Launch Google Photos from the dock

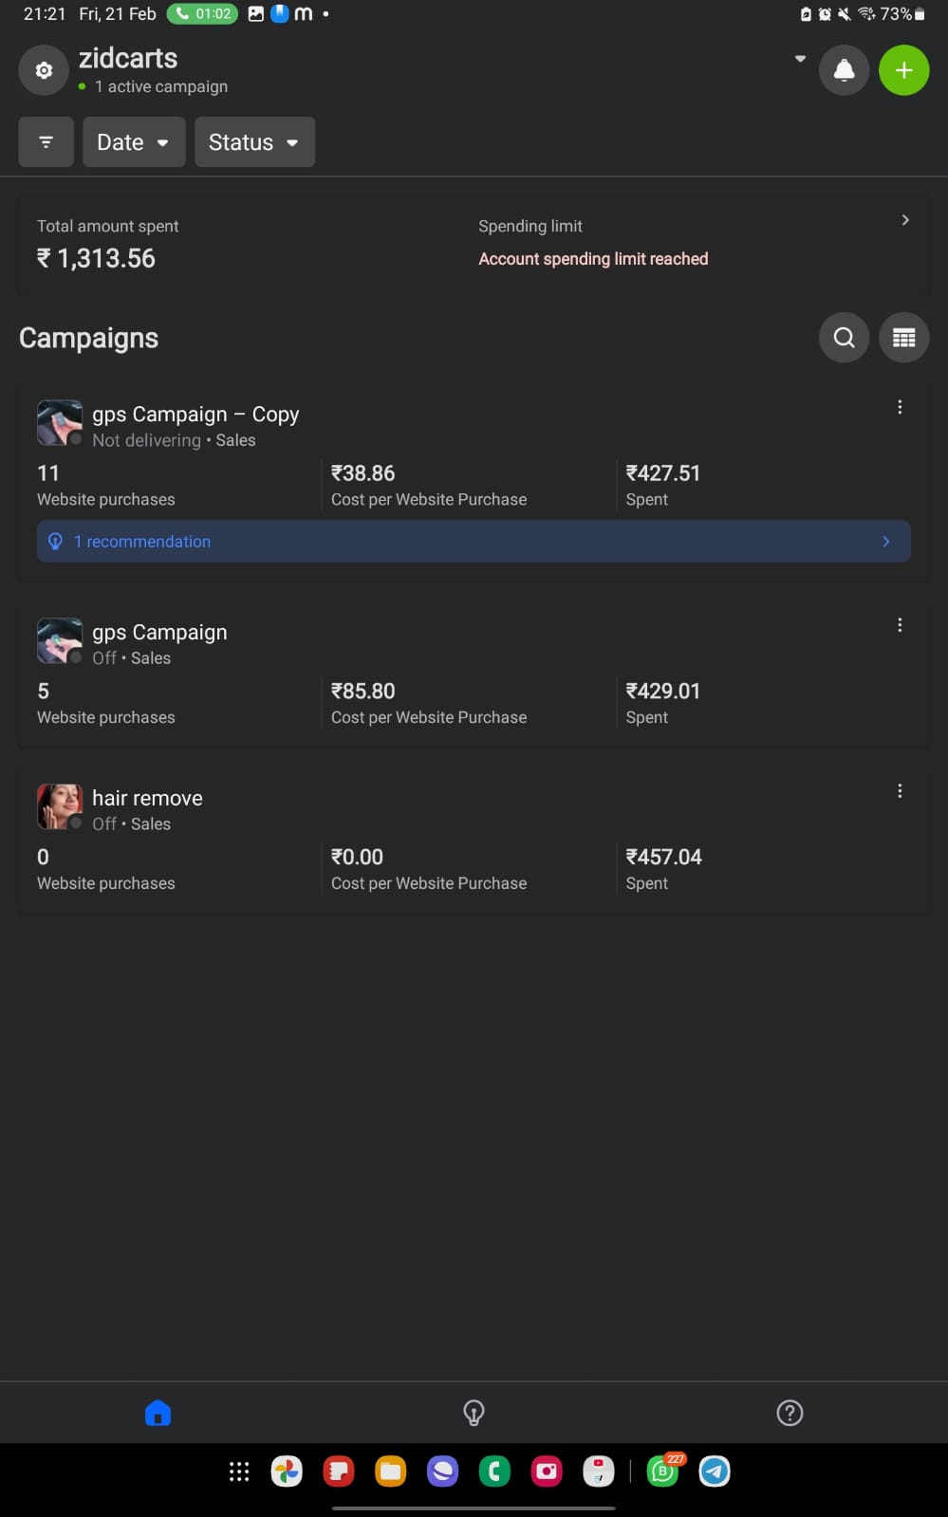coord(287,1471)
